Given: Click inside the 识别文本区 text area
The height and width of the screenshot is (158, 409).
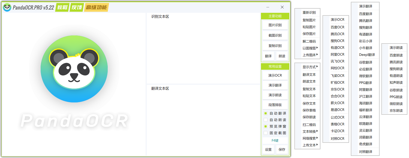Looking at the screenshot, I should tap(203, 48).
